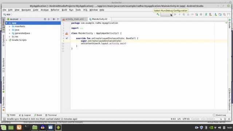Screen dimensions: 233x131
Task: Click the Search Everywhere magnifier icon
Action: [224, 15]
